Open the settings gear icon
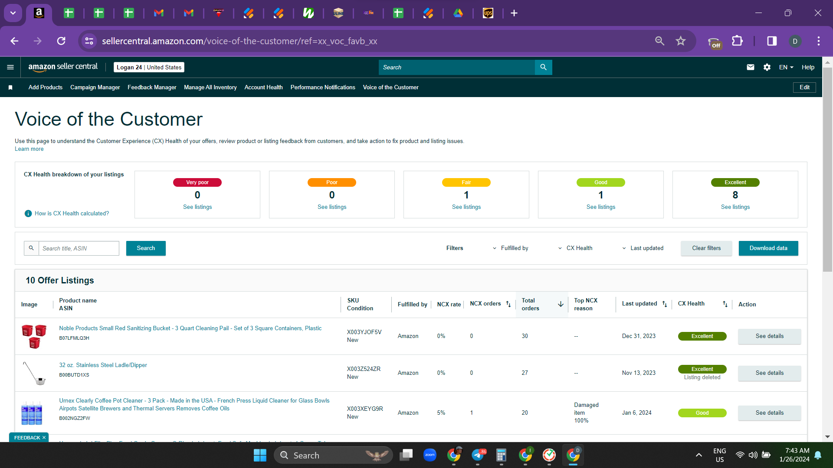 click(x=767, y=67)
